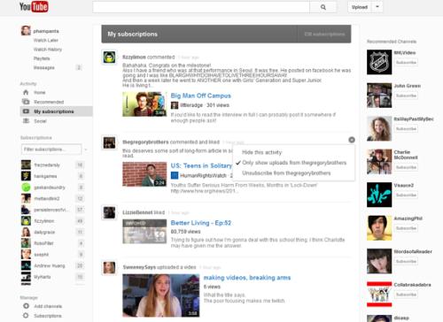The width and height of the screenshot is (443, 322).
Task: Open the dailygrace subscription avatar
Action: [x=26, y=232]
